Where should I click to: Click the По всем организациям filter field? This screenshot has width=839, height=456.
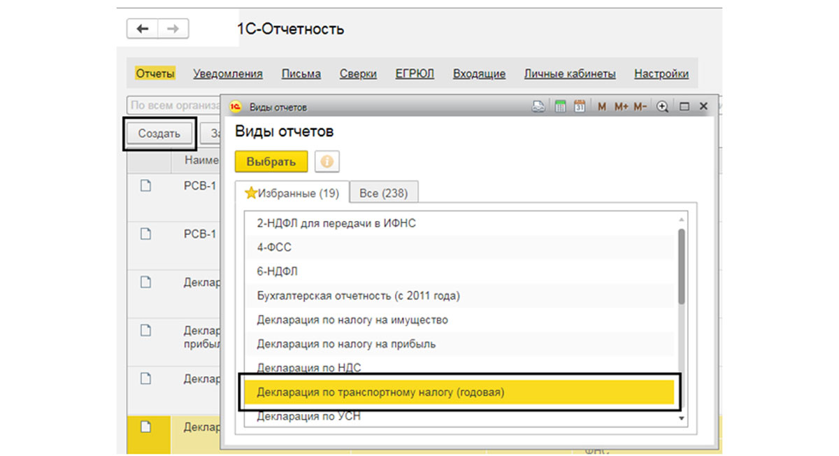(174, 106)
